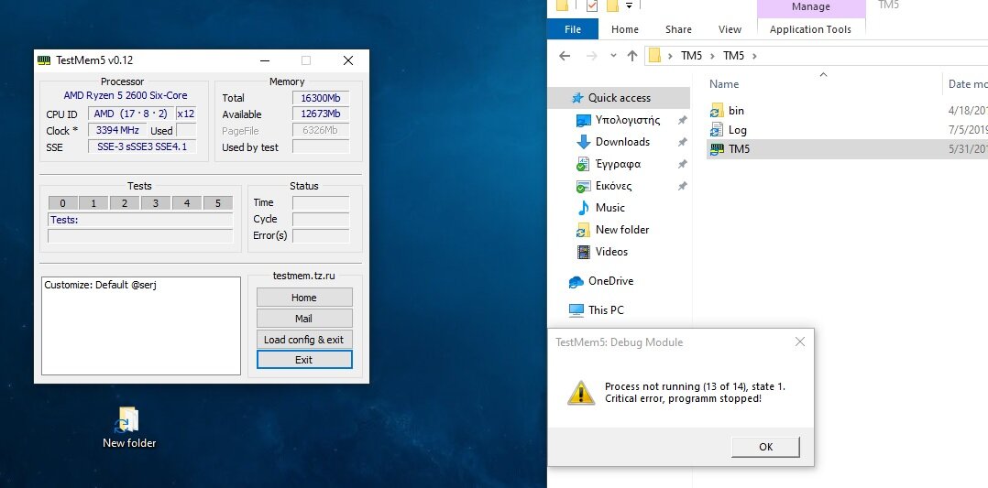The width and height of the screenshot is (988, 488).
Task: Click the This PC monitor icon
Action: click(576, 309)
